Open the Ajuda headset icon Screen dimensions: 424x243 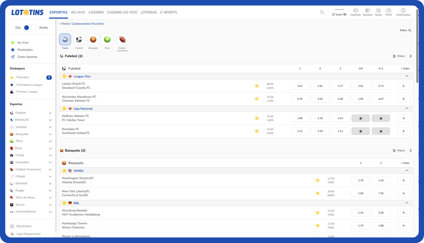(x=378, y=11)
